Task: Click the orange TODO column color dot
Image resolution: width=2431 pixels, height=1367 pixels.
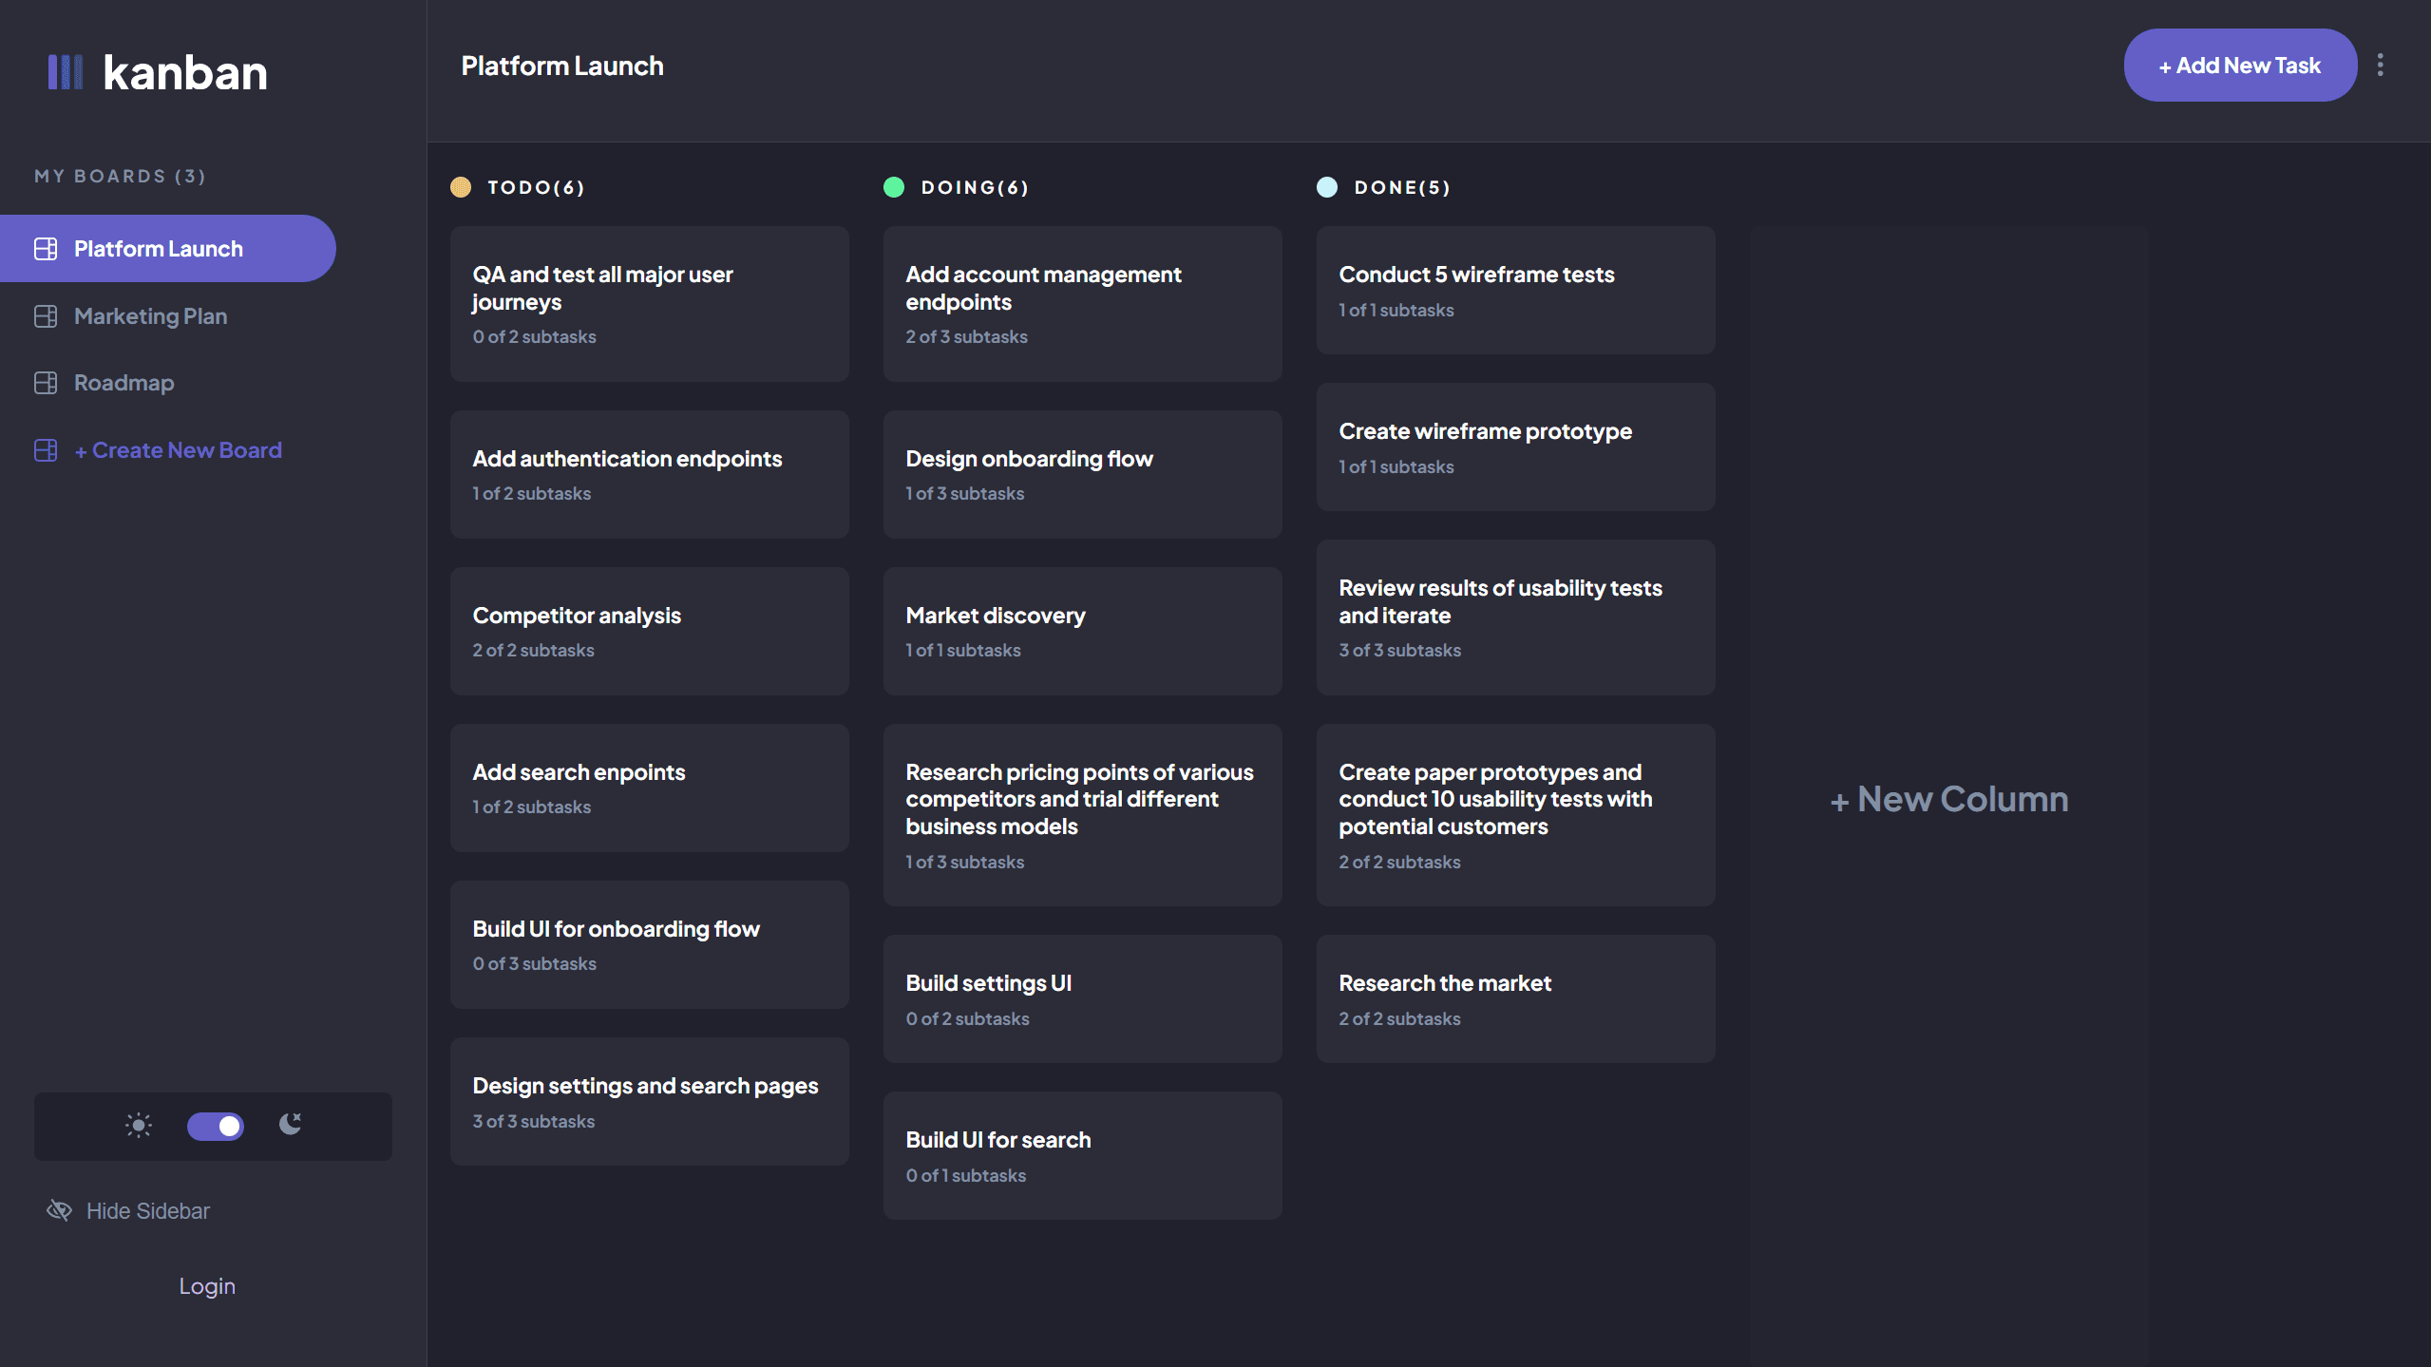Action: pyautogui.click(x=461, y=187)
